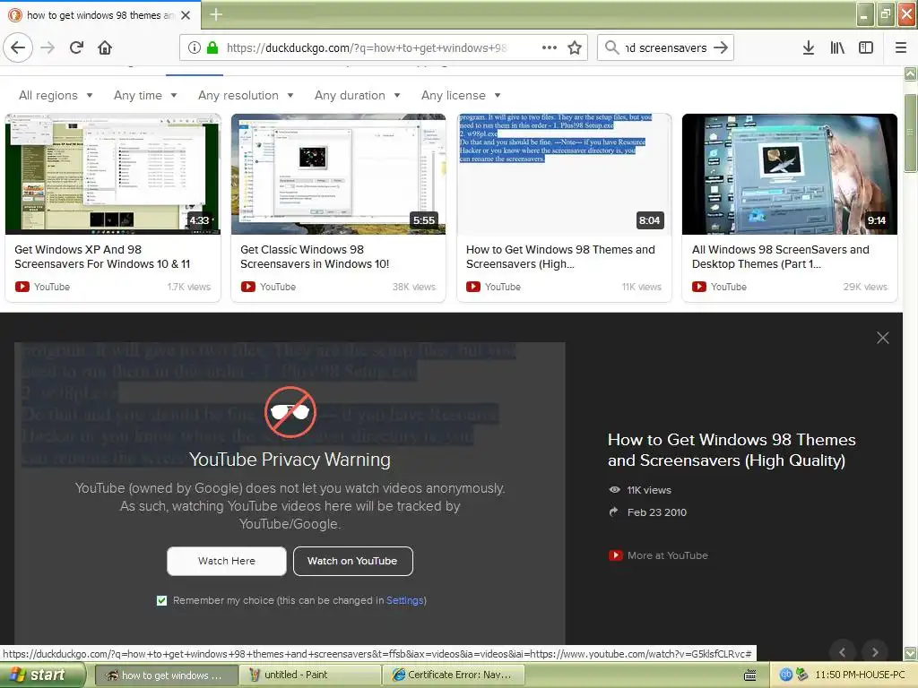The image size is (918, 688).
Task: Click the Watch on YouTube button
Action: 352,561
